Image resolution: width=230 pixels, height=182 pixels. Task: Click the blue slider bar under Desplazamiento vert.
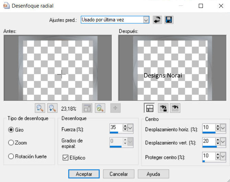pyautogui.click(x=209, y=147)
